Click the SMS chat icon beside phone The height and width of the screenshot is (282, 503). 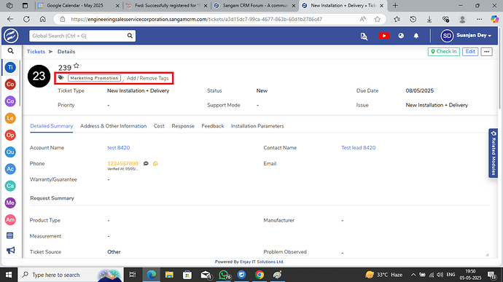point(146,164)
